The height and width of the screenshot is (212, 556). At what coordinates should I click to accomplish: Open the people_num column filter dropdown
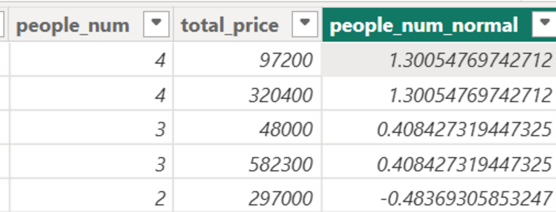click(x=156, y=25)
